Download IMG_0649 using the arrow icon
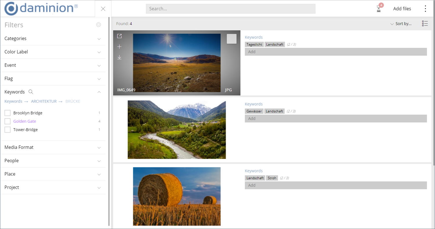 (x=119, y=57)
